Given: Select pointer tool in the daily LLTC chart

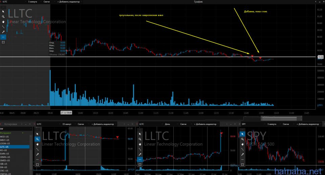Looking at the screenshot, I should [x=140, y=134].
